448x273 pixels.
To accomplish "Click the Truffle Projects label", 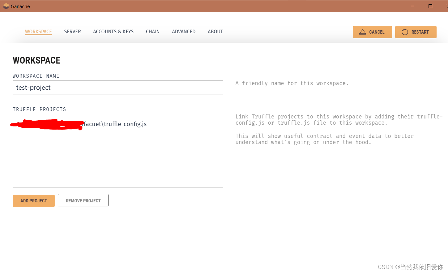I will [40, 109].
